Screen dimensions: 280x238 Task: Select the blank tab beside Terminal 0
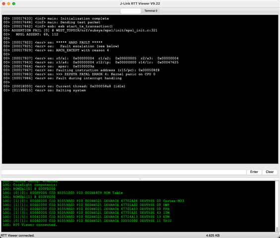click(x=130, y=11)
